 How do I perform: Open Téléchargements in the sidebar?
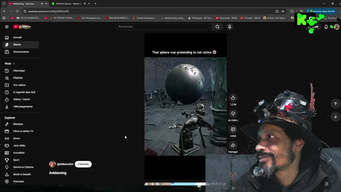point(21,107)
